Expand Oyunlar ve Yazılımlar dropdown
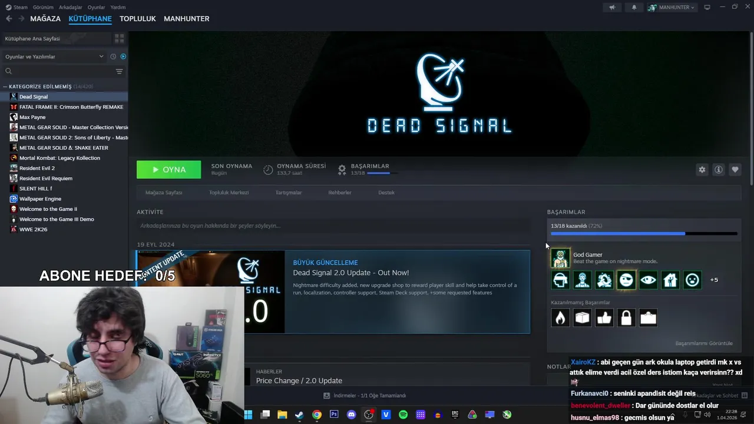Screen dimensions: 754x424 click(54, 57)
